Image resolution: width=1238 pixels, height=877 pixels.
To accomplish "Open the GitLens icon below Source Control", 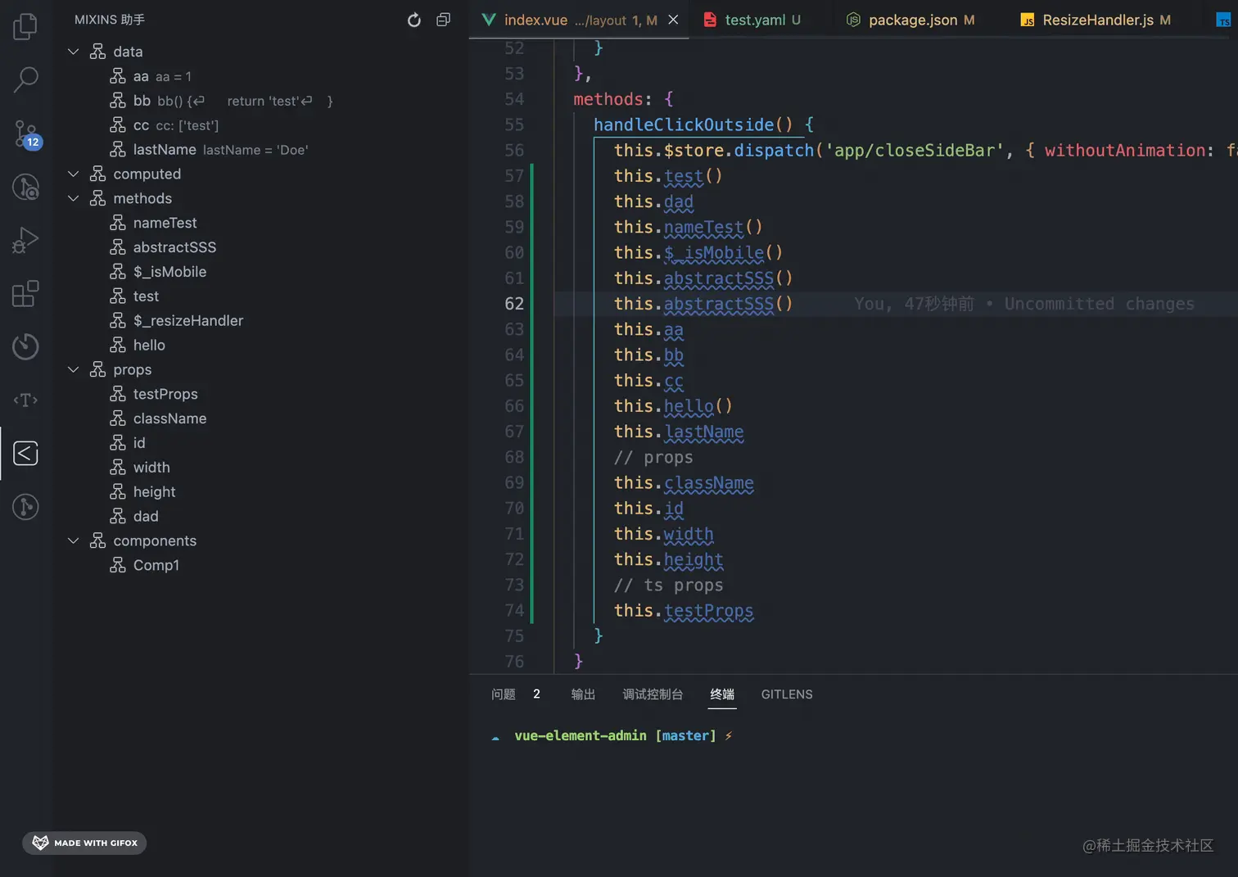I will (25, 187).
